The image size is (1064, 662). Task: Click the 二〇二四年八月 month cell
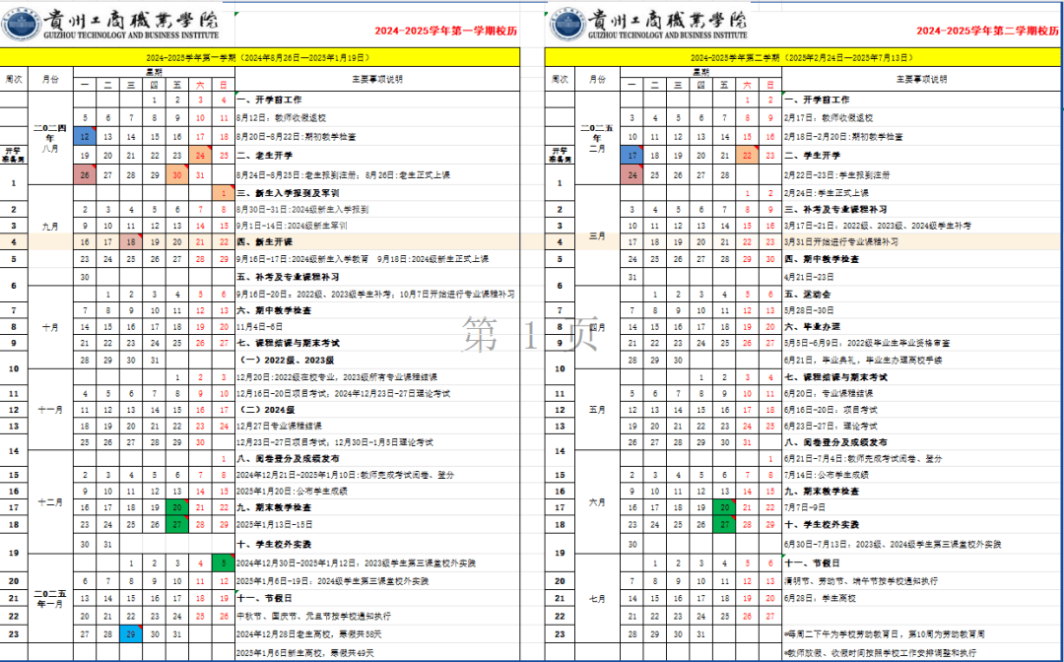(50, 138)
